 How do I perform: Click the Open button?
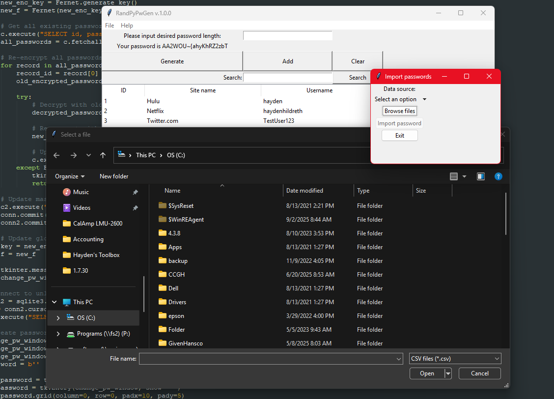(427, 373)
